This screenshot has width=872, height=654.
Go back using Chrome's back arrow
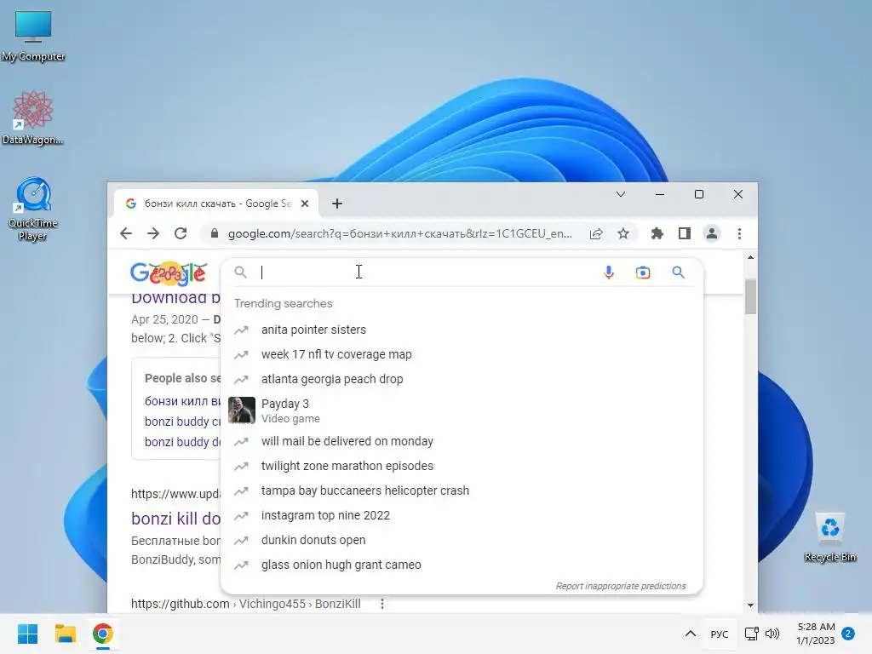(126, 233)
